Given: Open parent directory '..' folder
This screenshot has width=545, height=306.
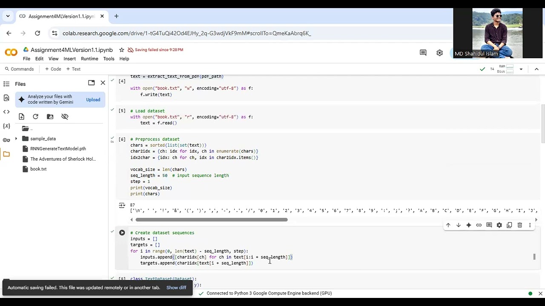Looking at the screenshot, I should 27,128.
